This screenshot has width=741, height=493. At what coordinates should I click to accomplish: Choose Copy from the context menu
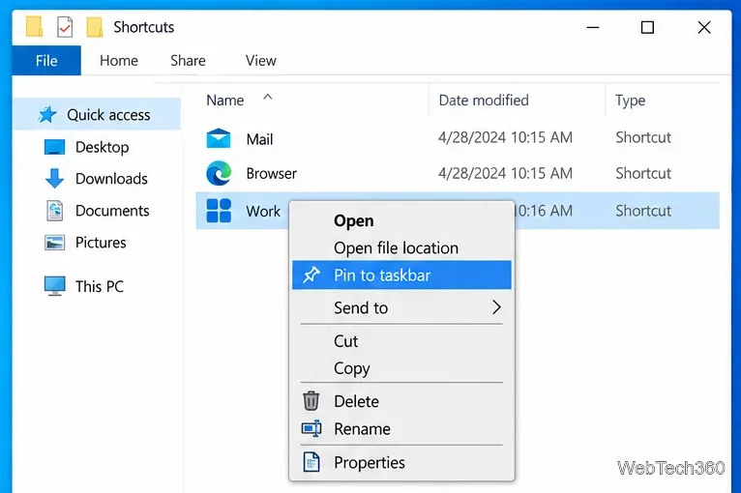[401, 368]
